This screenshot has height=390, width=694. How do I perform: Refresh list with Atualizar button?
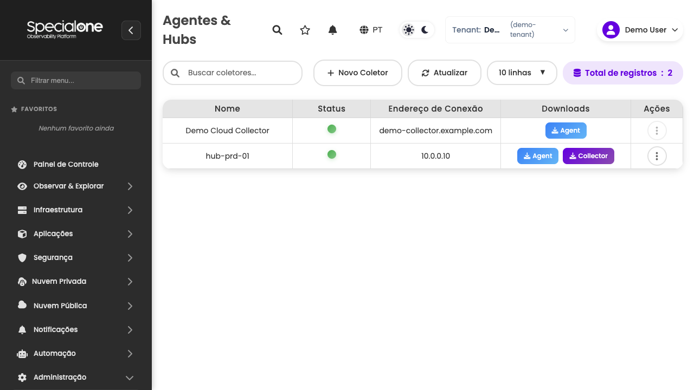(x=445, y=73)
